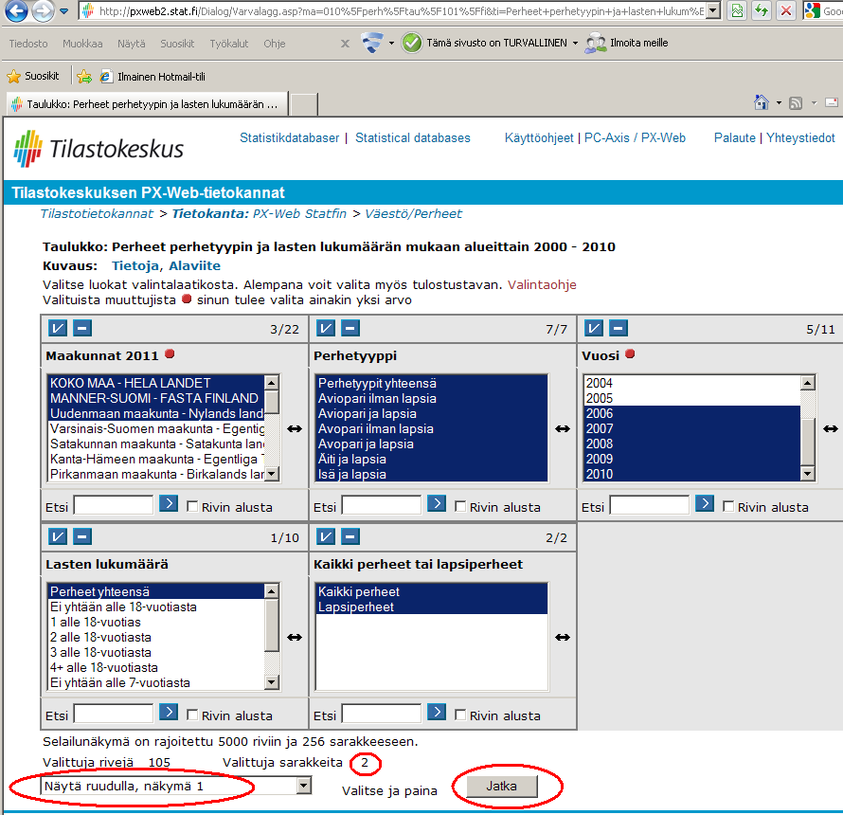The width and height of the screenshot is (843, 815).
Task: Click the browser protection shield icon
Action: 372,43
